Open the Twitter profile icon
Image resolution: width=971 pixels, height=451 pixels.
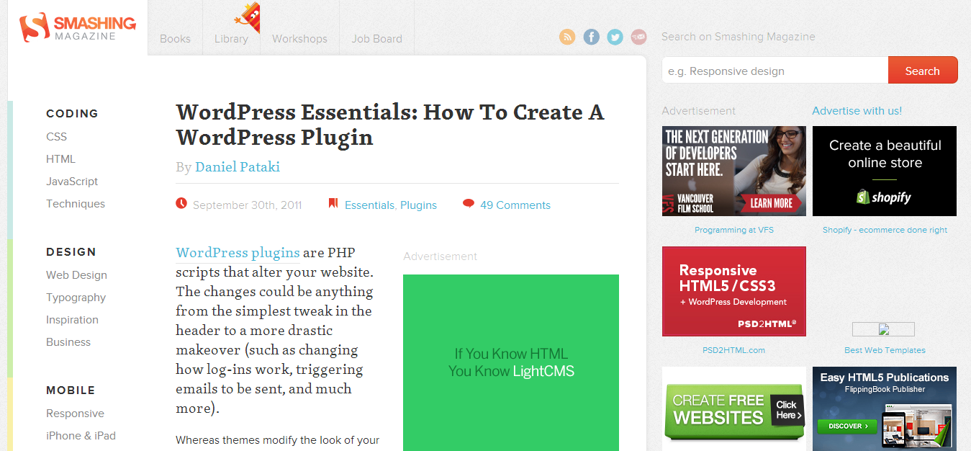click(x=615, y=37)
